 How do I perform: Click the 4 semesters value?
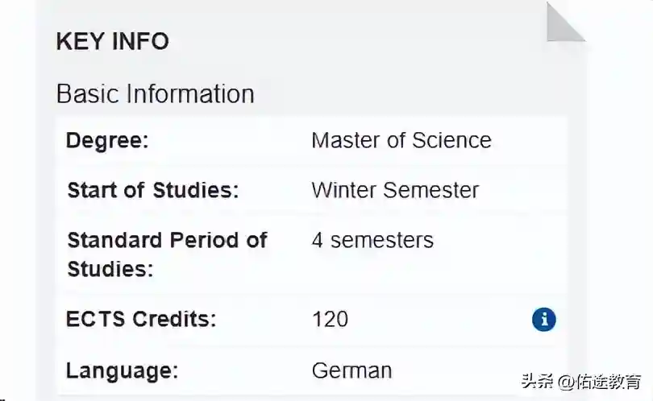click(x=372, y=240)
